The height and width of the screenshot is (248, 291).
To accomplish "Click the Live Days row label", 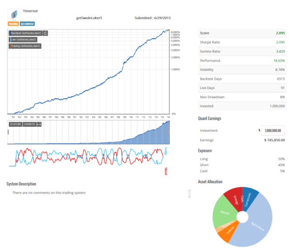I will pyautogui.click(x=207, y=88).
